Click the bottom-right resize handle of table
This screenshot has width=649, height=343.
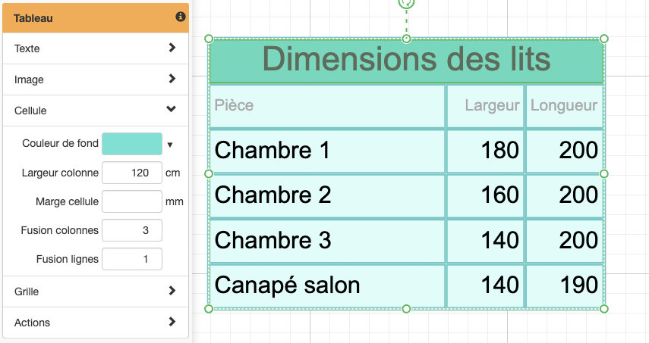(604, 308)
